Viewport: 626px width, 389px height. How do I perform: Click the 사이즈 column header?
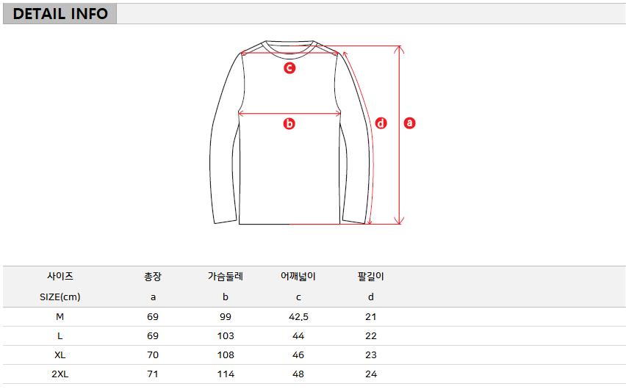60,276
